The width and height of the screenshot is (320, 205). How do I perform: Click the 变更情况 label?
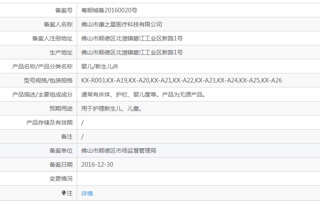[x=61, y=179]
